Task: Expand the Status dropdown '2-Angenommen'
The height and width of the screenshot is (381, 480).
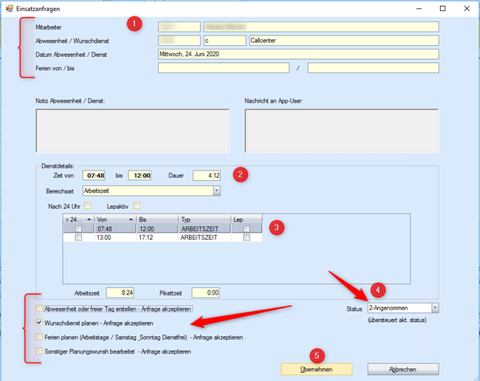Action: [435, 307]
